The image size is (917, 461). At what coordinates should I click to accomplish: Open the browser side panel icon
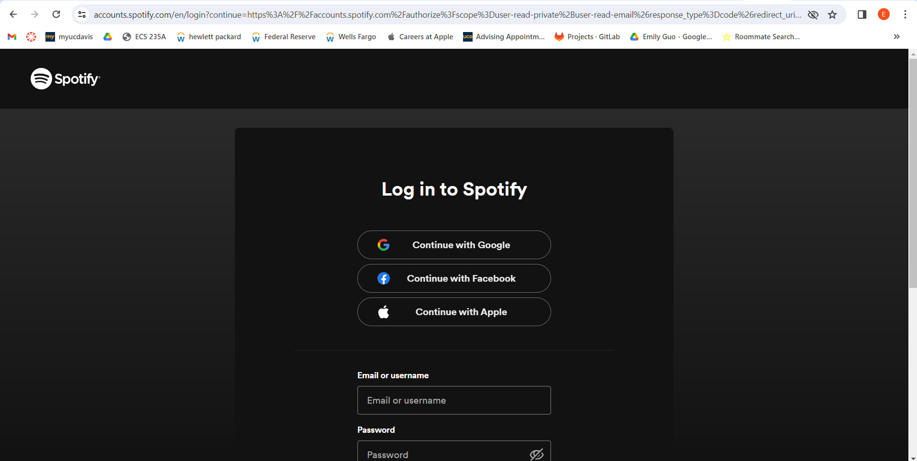tap(862, 14)
